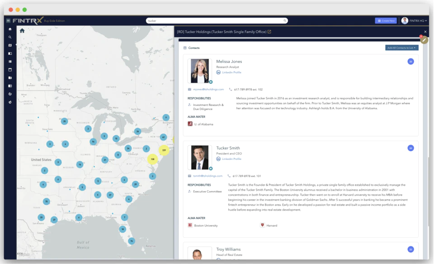Open the folder icon in the sidebar

pyautogui.click(x=10, y=78)
